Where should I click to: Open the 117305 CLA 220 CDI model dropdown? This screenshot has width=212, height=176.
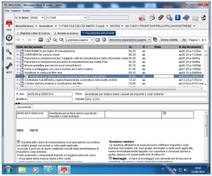tap(107, 26)
